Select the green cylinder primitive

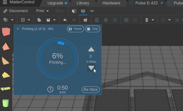(x=6, y=103)
